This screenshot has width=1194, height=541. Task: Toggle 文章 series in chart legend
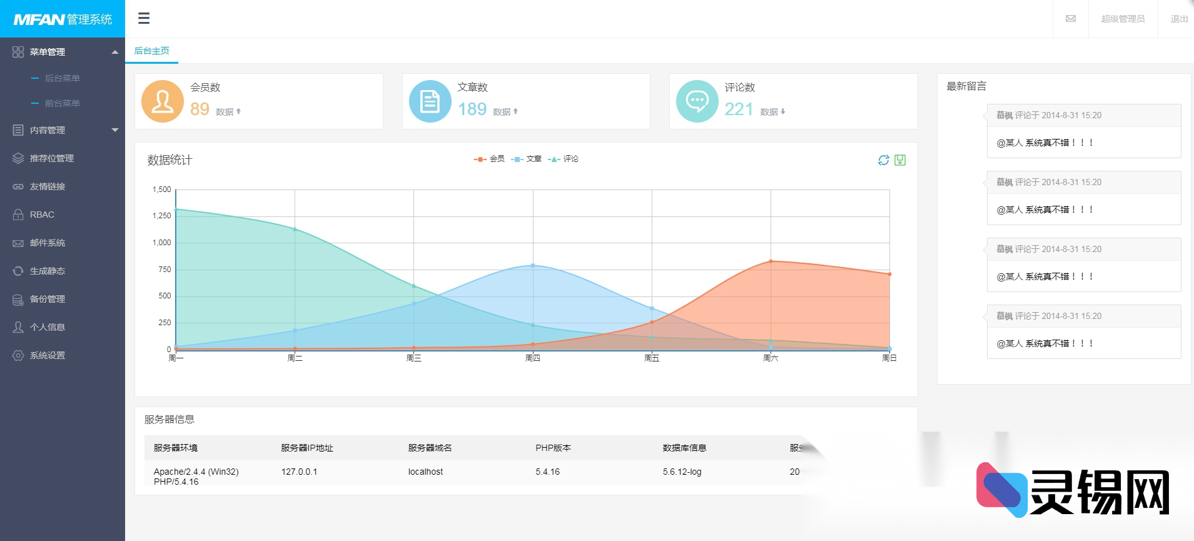tap(526, 159)
